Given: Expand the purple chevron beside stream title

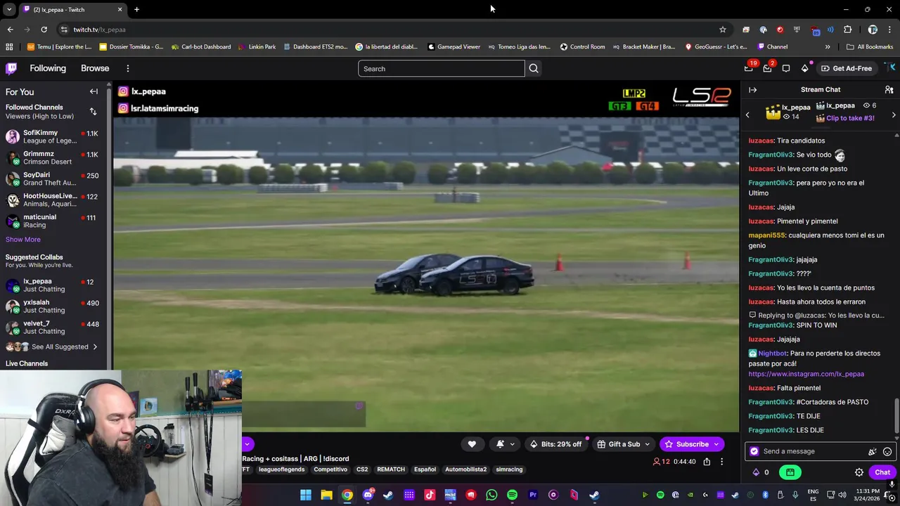Looking at the screenshot, I should coord(247,444).
